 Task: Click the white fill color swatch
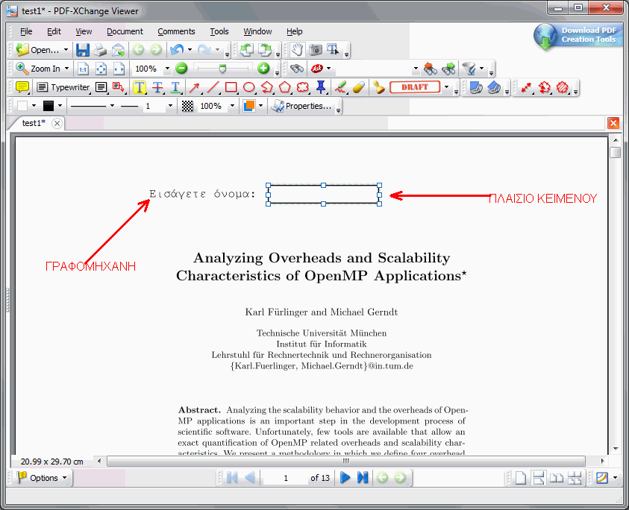[x=22, y=106]
